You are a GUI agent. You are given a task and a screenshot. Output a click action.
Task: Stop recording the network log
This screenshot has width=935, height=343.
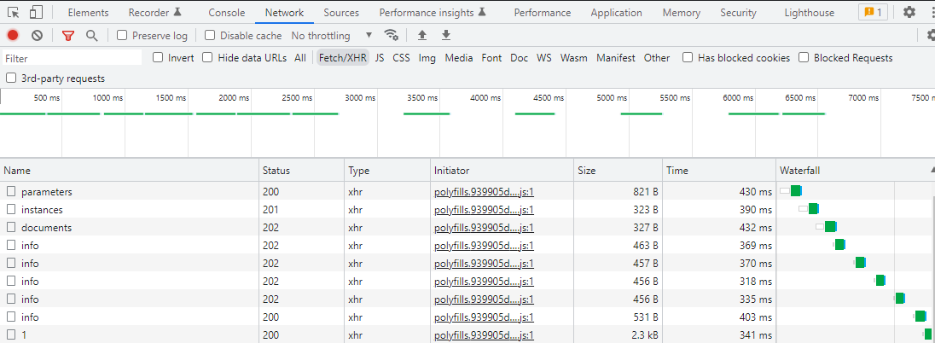[13, 35]
